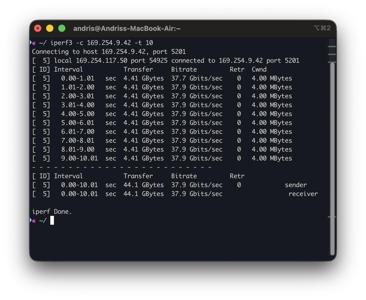Image resolution: width=366 pixels, height=300 pixels.
Task: Click the 44.1 GBytes value in receiver row
Action: (x=144, y=194)
